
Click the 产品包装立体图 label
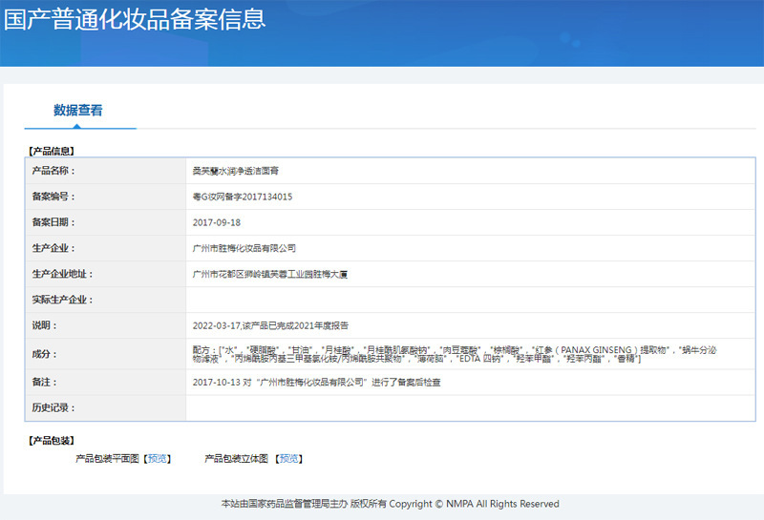pyautogui.click(x=236, y=459)
